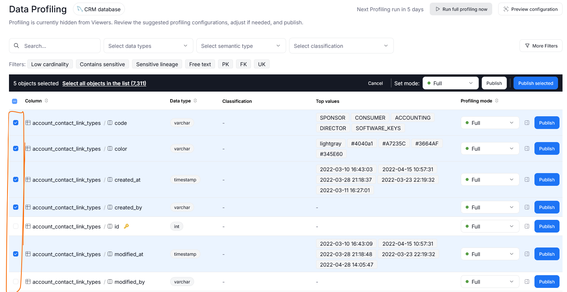Click the sort icon beside Column header
This screenshot has width=567, height=292.
[x=46, y=101]
